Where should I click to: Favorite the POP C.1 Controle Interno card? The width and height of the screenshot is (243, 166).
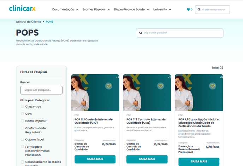109,86
